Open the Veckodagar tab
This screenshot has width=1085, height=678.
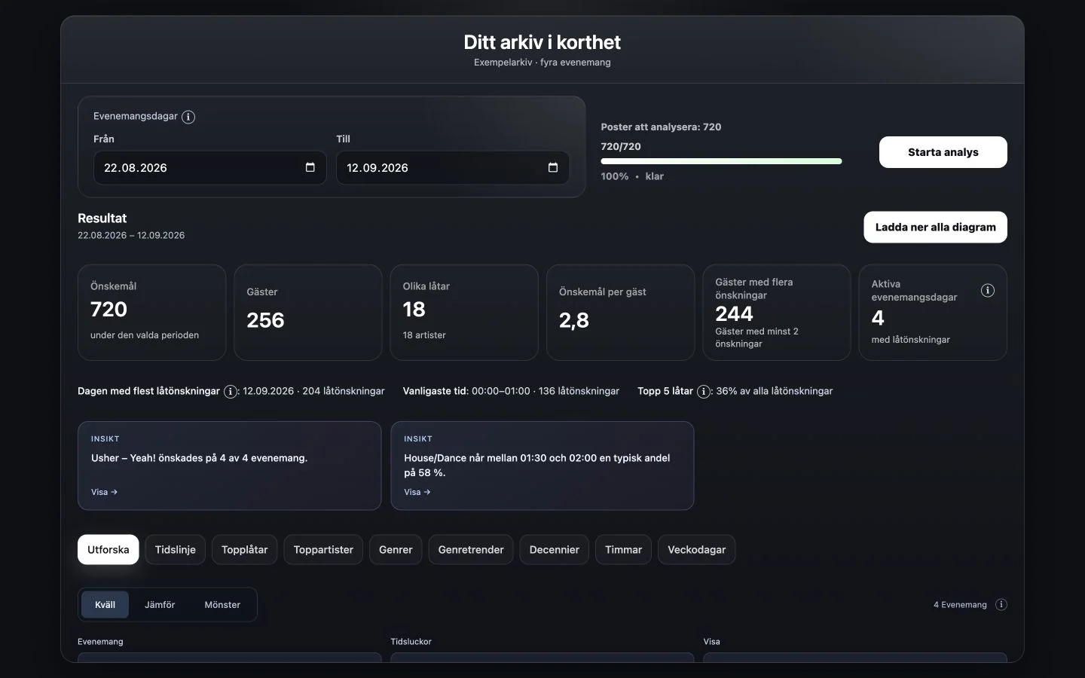[x=697, y=550]
